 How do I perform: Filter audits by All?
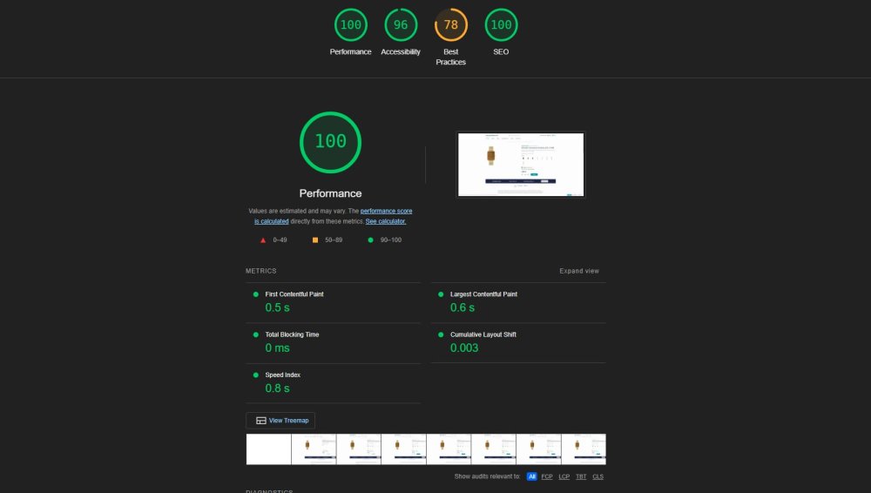pyautogui.click(x=531, y=476)
